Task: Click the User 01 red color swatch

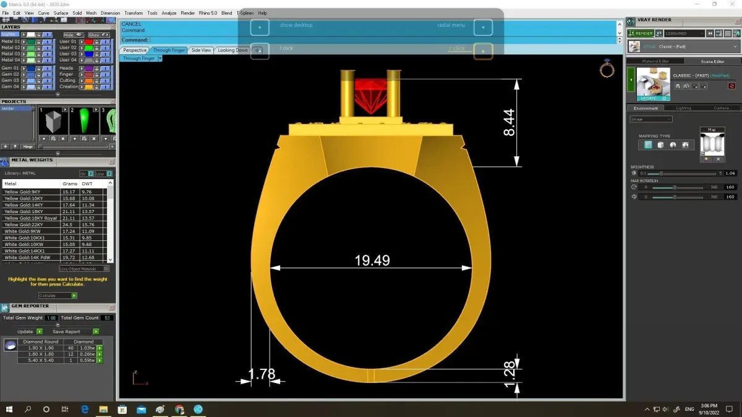Action: point(89,42)
